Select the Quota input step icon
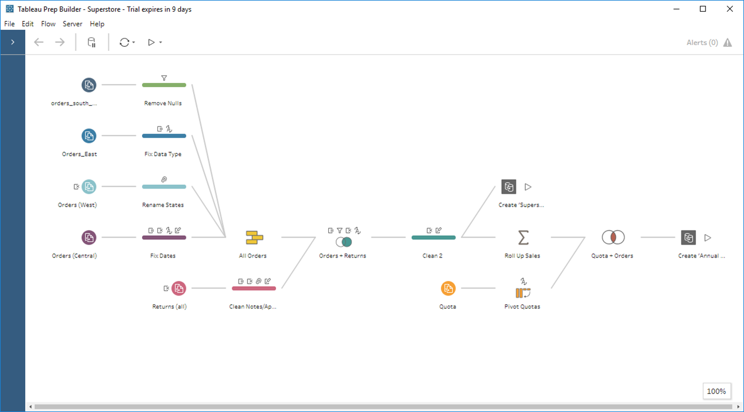The width and height of the screenshot is (744, 412). (448, 288)
